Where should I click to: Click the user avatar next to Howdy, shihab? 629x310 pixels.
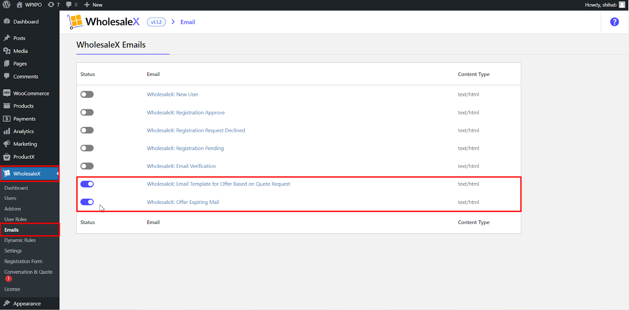pyautogui.click(x=622, y=5)
